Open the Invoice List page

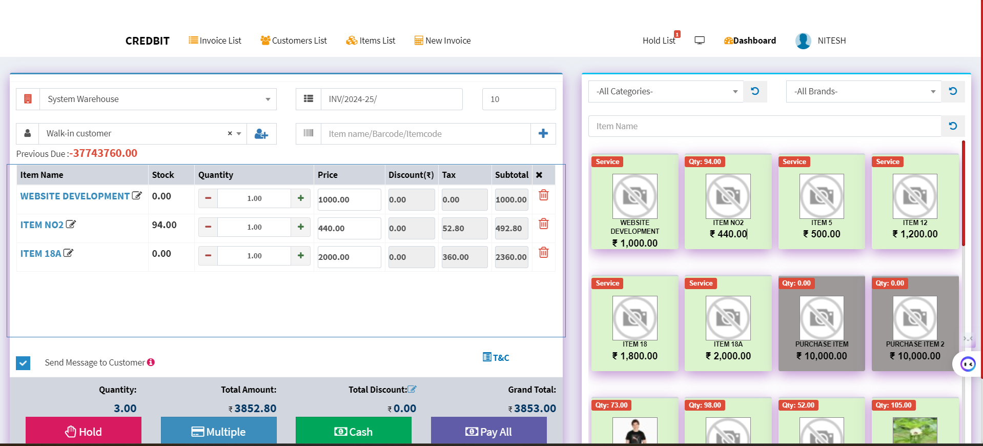click(215, 40)
